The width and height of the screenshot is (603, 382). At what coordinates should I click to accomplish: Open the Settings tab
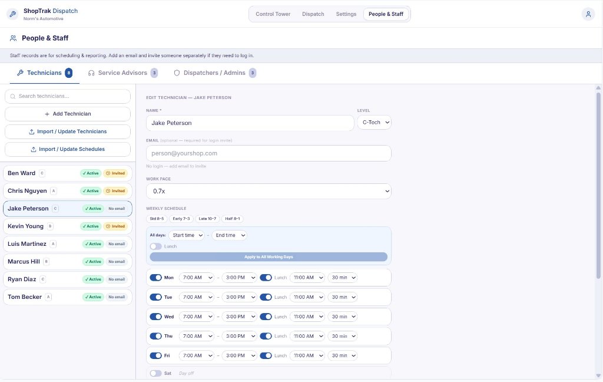346,14
